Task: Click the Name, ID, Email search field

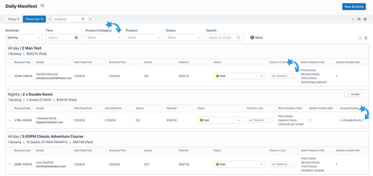Action: (x=224, y=38)
